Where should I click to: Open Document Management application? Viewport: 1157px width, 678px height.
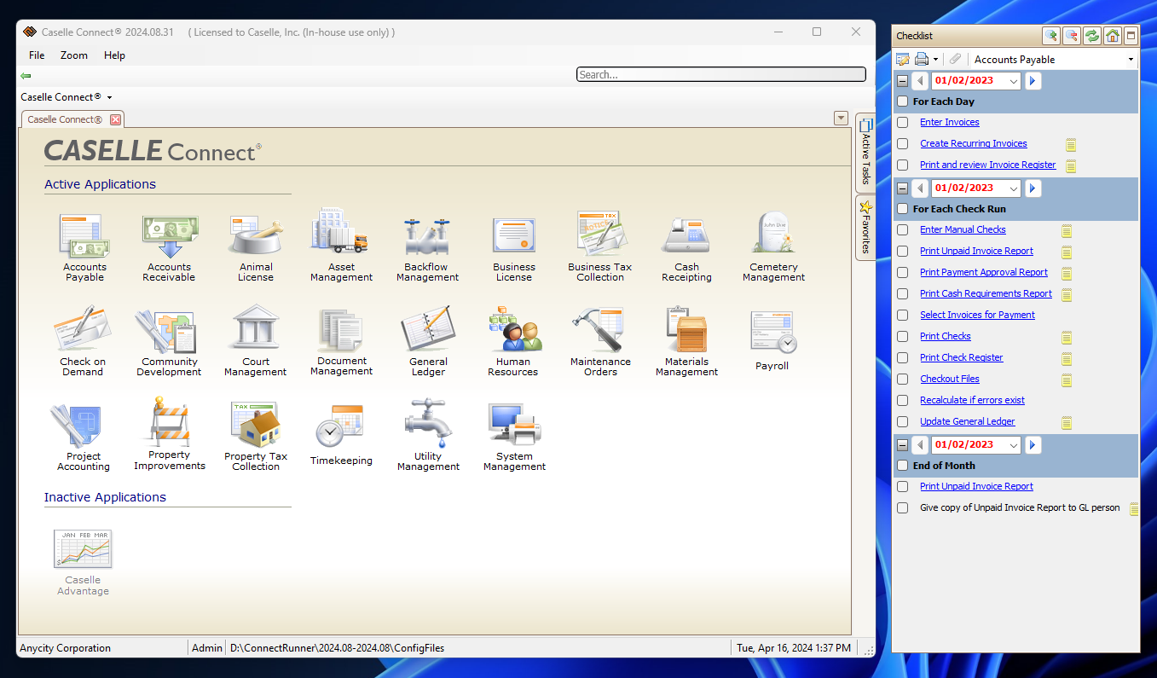pos(341,341)
